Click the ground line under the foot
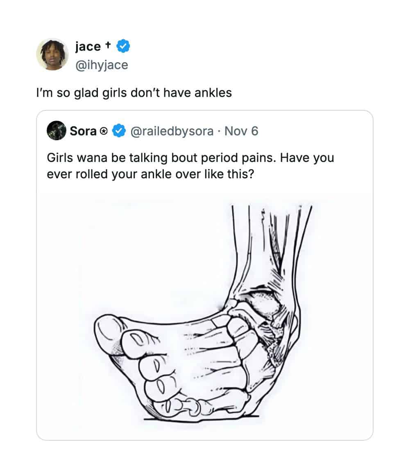The image size is (408, 476). tap(201, 418)
